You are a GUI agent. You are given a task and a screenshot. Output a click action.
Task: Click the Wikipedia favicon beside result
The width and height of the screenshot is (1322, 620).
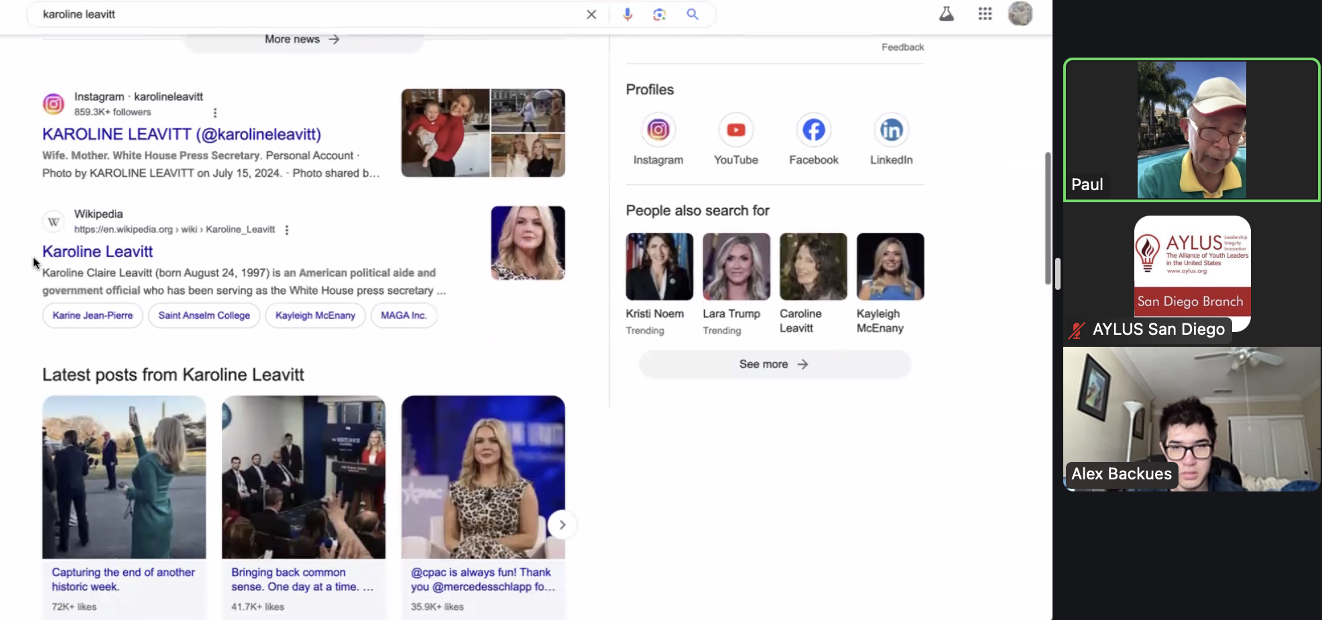(x=54, y=222)
